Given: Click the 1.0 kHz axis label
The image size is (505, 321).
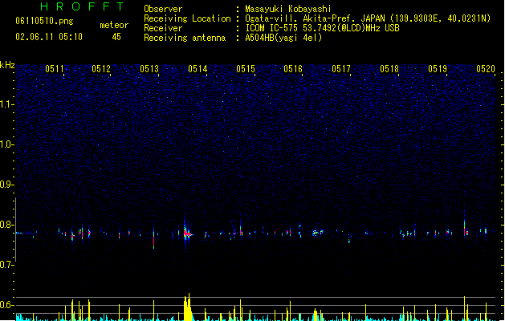Looking at the screenshot, I should [7, 144].
